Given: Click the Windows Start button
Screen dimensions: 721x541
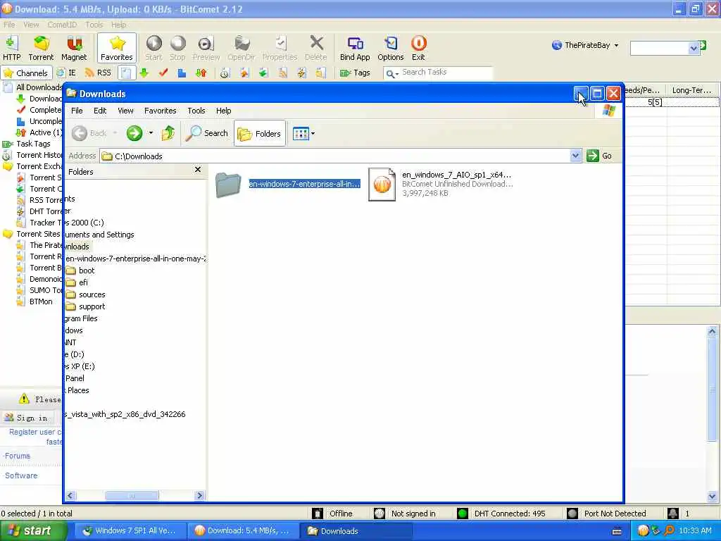Looking at the screenshot, I should (32, 531).
